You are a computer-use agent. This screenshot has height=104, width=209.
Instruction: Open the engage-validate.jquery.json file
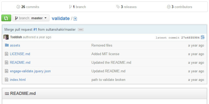click(30, 71)
